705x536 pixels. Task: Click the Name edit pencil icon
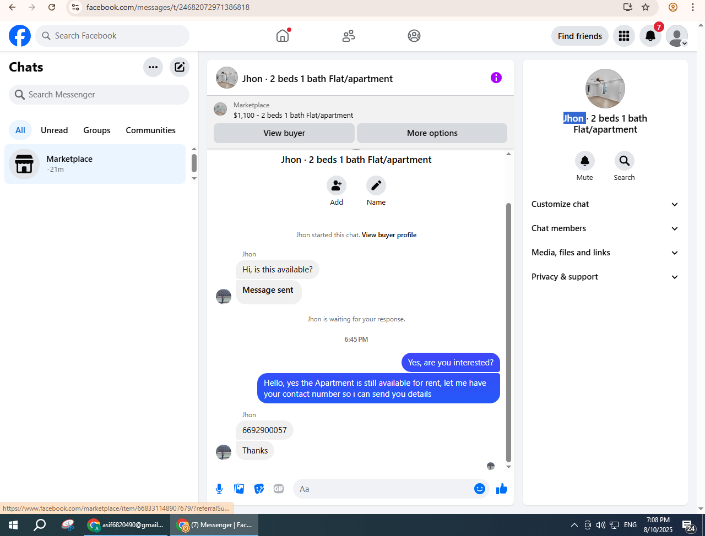(376, 185)
